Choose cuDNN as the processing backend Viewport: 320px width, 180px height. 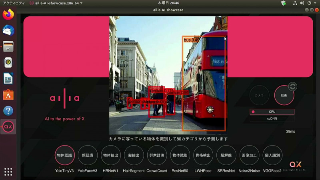[272, 118]
